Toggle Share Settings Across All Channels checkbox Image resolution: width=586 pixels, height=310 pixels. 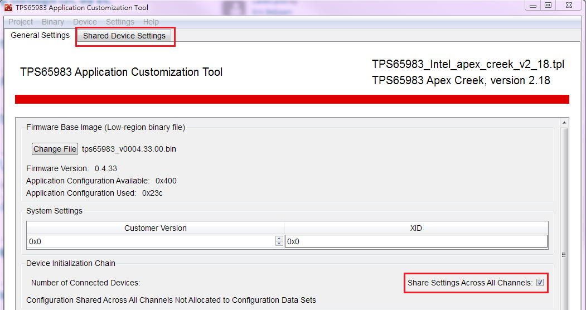(540, 283)
